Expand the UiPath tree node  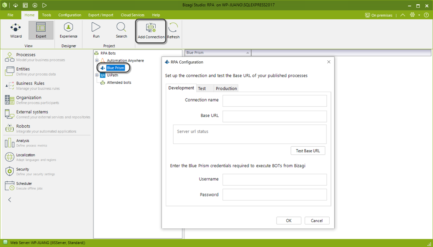(97, 75)
